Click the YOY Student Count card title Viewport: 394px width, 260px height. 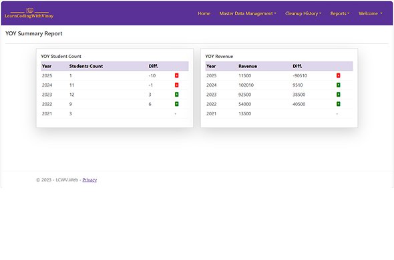pos(61,56)
